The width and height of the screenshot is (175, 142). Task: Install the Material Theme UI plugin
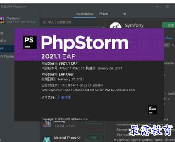pyautogui.click(x=93, y=138)
